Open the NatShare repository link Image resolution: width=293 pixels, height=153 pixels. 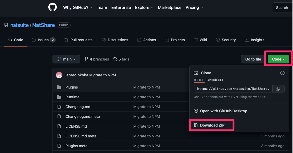(x=44, y=25)
